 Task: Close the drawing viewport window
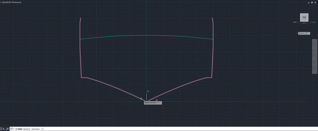[315, 3]
